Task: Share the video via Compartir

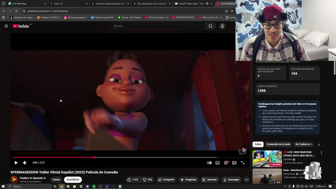Action: coord(166,180)
